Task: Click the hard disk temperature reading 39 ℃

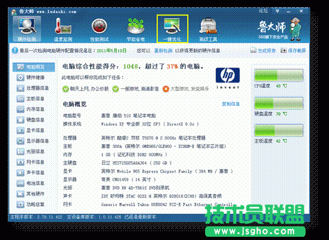Action: 281,113
